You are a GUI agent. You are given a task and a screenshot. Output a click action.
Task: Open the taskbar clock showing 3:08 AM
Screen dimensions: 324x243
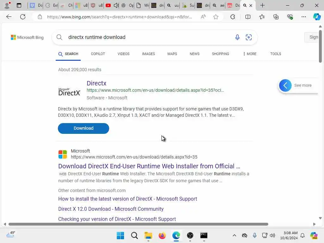[289, 235]
